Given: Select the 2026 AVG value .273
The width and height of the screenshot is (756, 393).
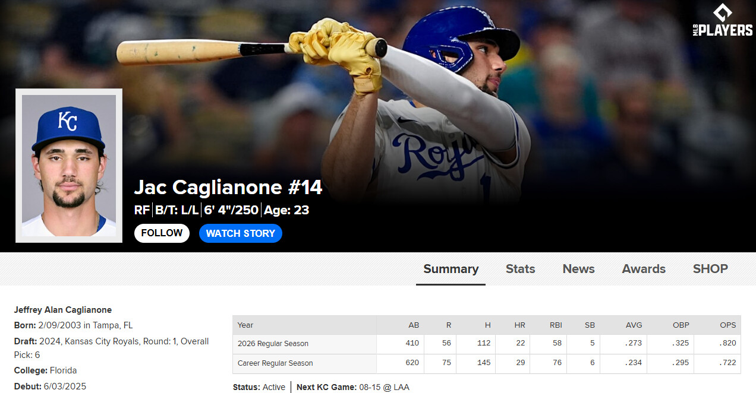Looking at the screenshot, I should (634, 344).
